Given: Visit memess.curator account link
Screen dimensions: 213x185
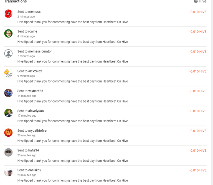Looking at the screenshot, I should click(x=40, y=51).
